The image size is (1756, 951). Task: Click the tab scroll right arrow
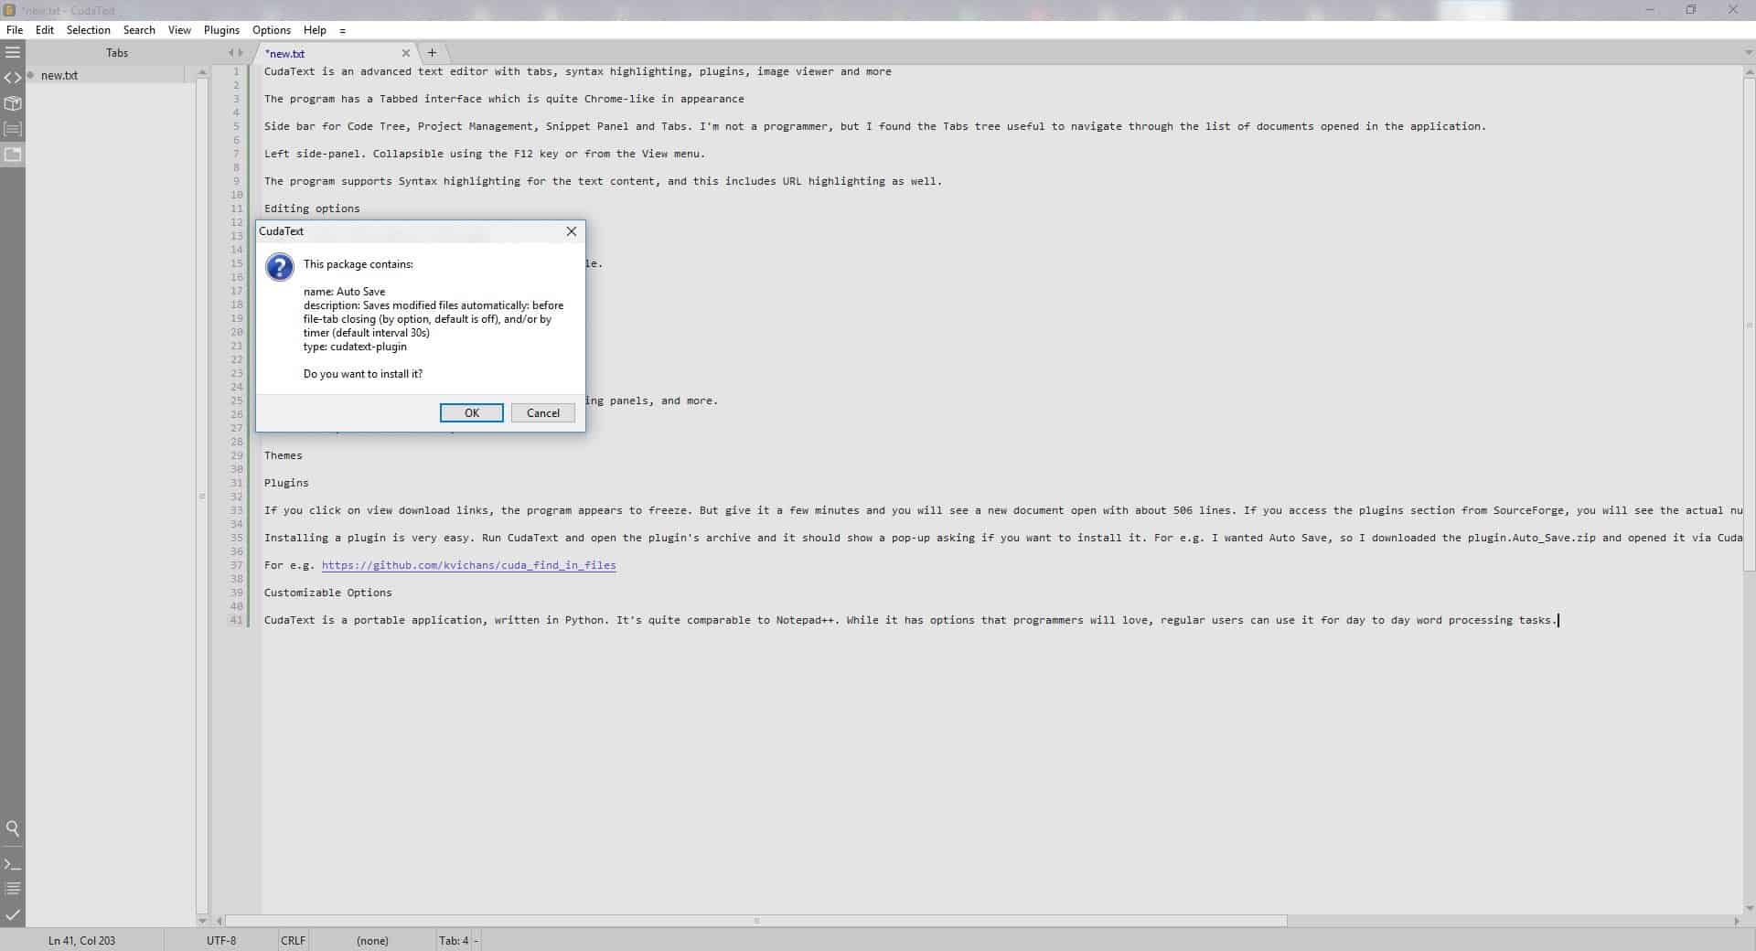tap(241, 52)
